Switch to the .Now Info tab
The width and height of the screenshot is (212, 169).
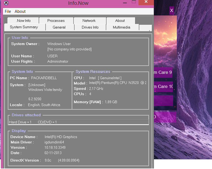pos(23,21)
